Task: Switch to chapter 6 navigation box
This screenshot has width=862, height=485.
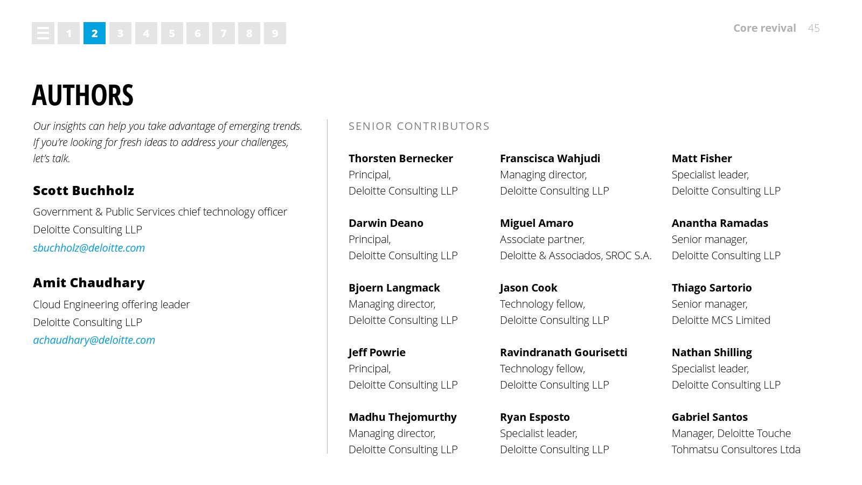Action: (x=198, y=33)
